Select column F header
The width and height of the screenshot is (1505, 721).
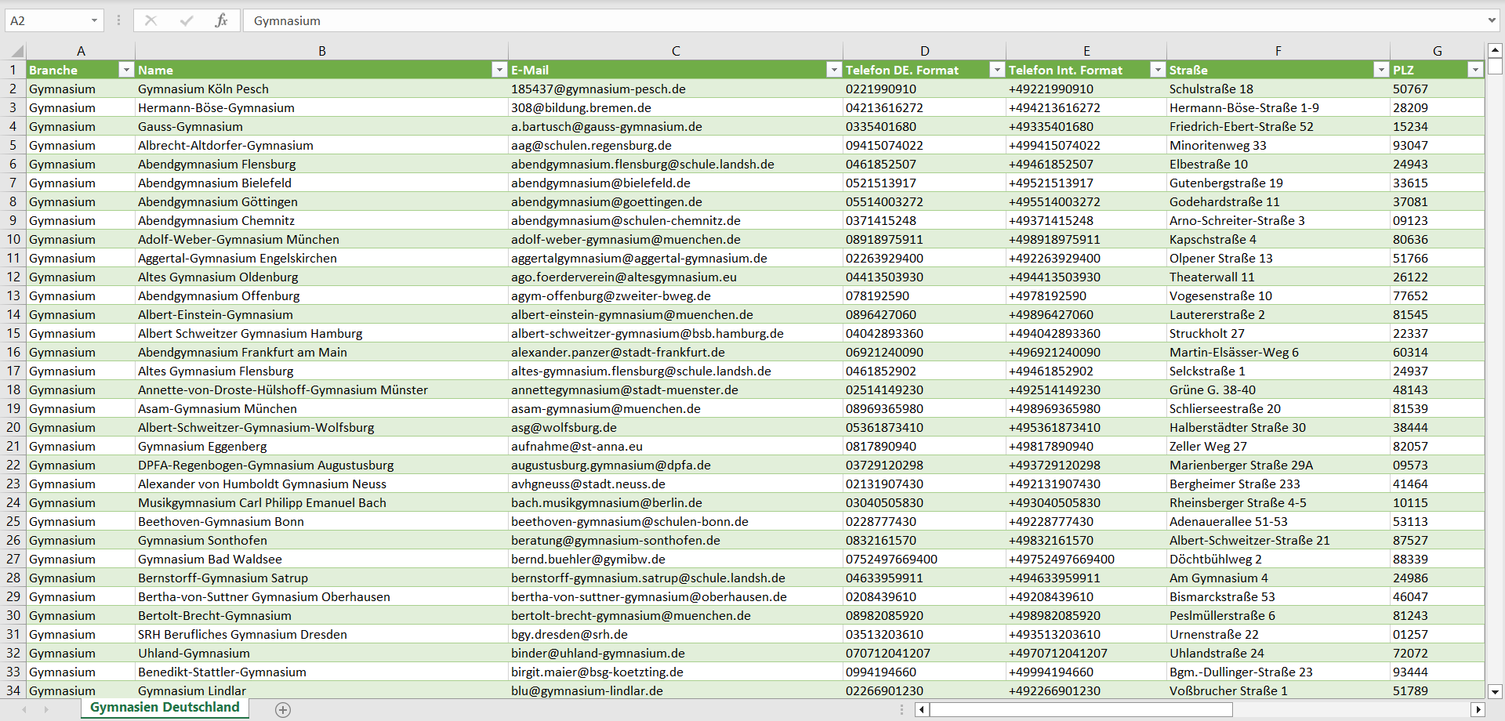[x=1278, y=51]
